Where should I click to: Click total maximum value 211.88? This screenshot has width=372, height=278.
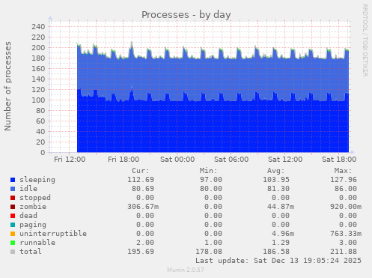[x=344, y=252]
